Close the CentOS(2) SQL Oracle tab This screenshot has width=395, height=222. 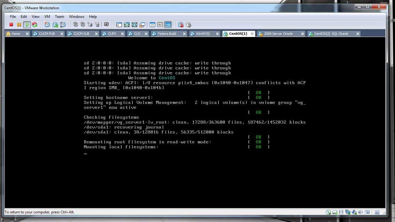click(x=358, y=34)
